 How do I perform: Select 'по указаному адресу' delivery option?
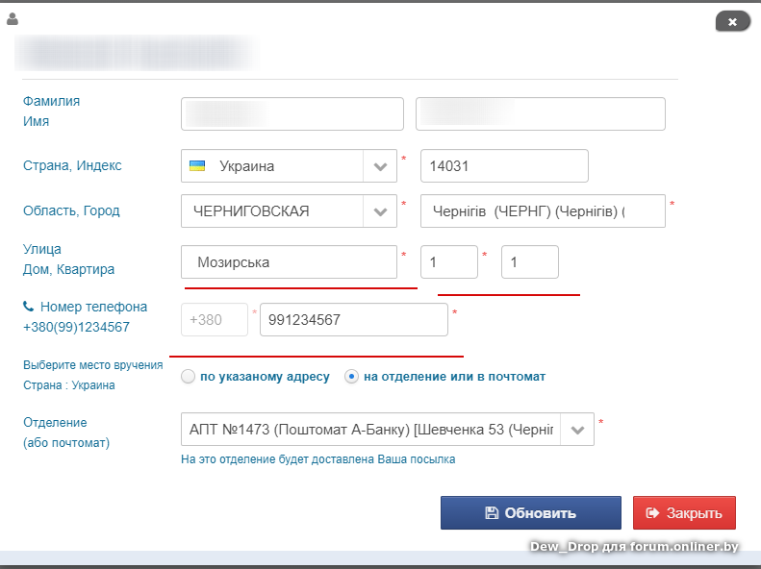click(x=189, y=377)
